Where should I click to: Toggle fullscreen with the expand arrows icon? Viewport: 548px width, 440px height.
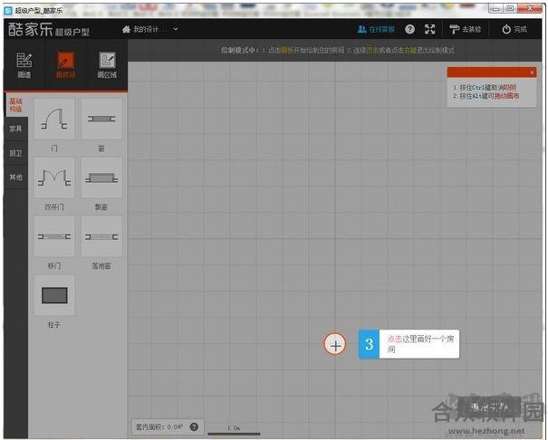430,29
